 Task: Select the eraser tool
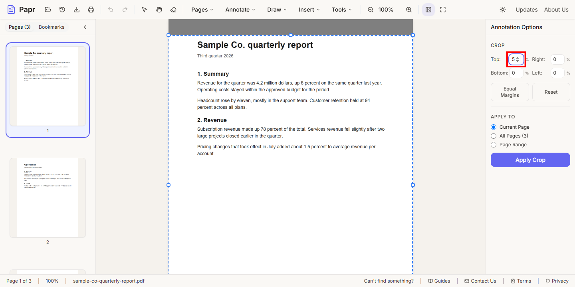pos(173,10)
